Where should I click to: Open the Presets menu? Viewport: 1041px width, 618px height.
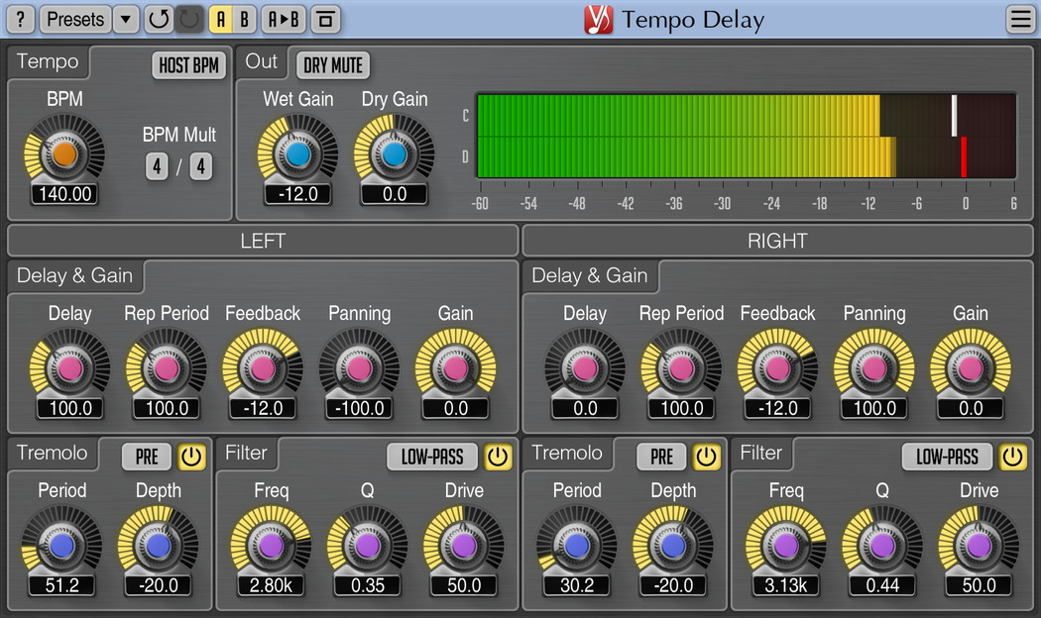point(75,19)
